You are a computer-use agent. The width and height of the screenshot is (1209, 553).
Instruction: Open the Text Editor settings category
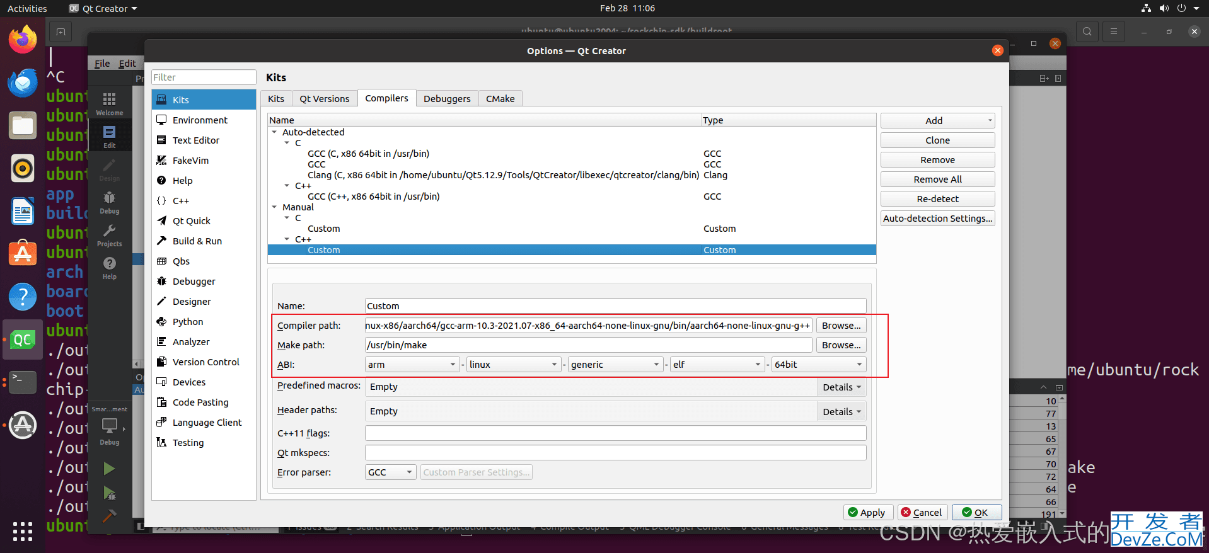[204, 140]
